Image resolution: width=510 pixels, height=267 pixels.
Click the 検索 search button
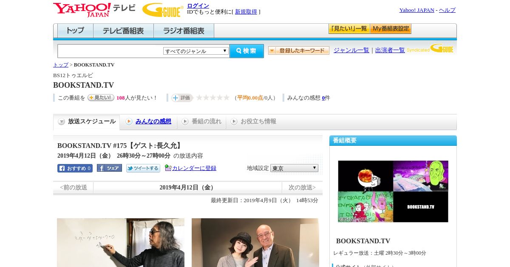(246, 51)
